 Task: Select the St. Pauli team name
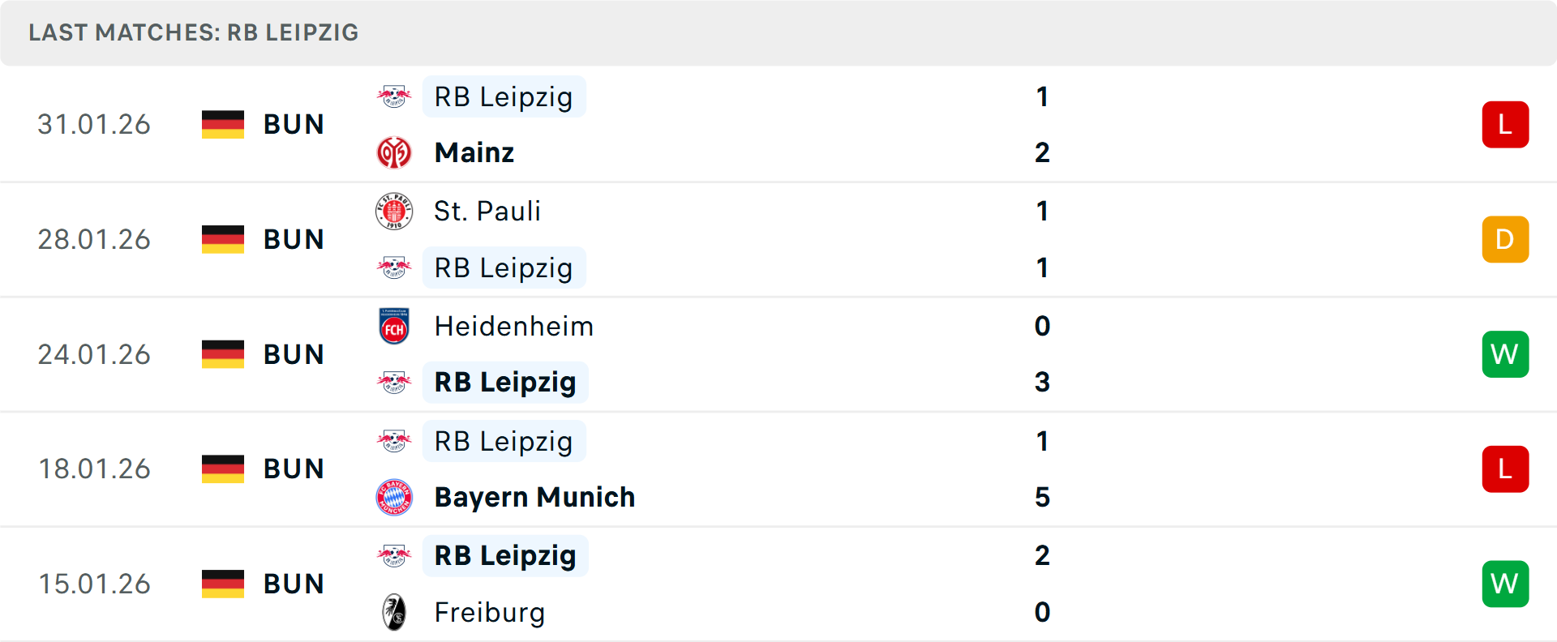pos(487,211)
